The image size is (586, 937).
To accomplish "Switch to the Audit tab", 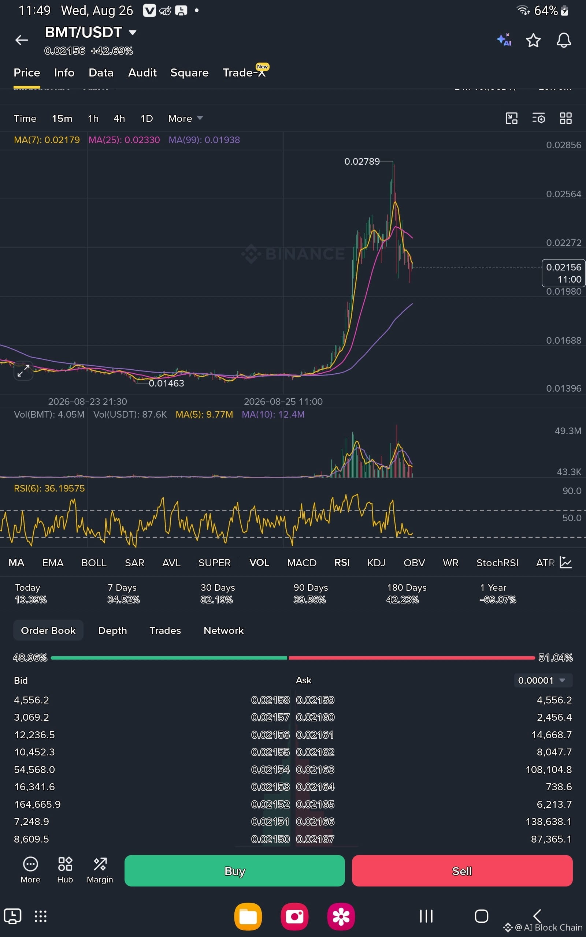I will tap(142, 73).
